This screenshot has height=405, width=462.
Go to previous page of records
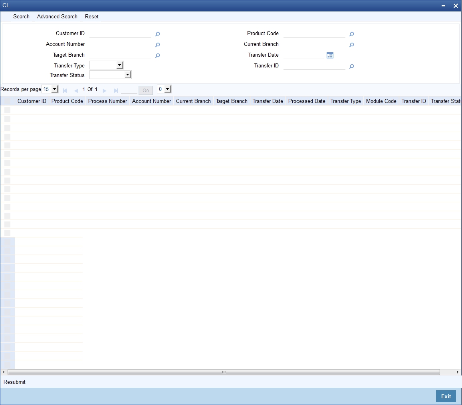point(76,91)
